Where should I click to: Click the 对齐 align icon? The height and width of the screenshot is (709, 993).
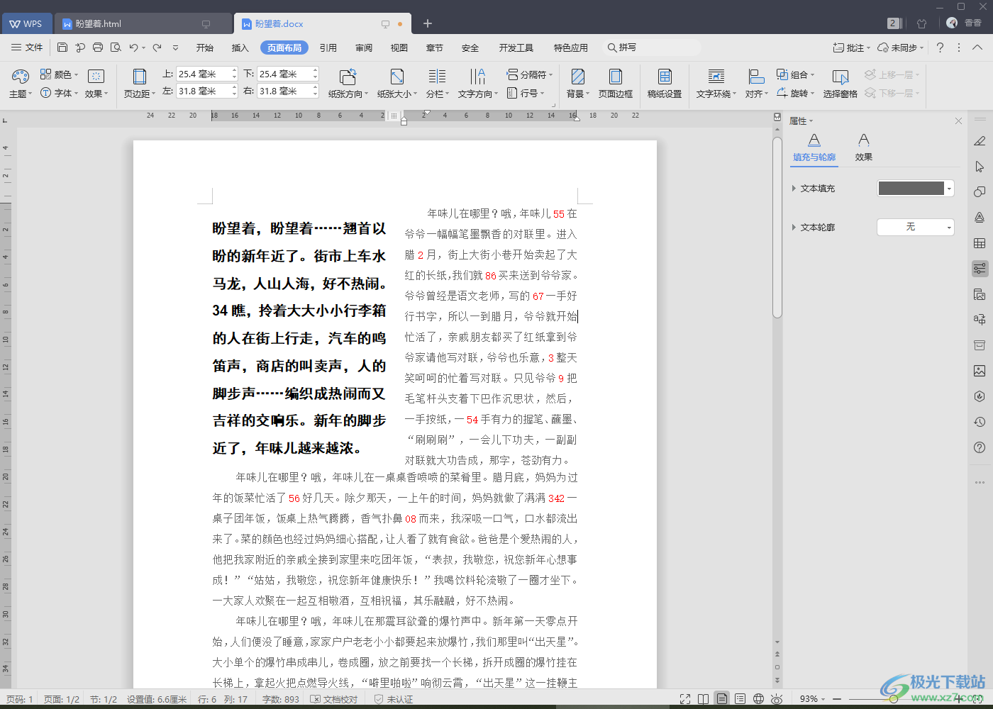pos(756,77)
